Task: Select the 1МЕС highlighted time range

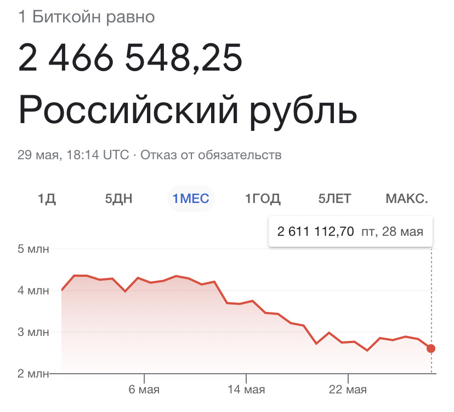Action: coord(191,199)
